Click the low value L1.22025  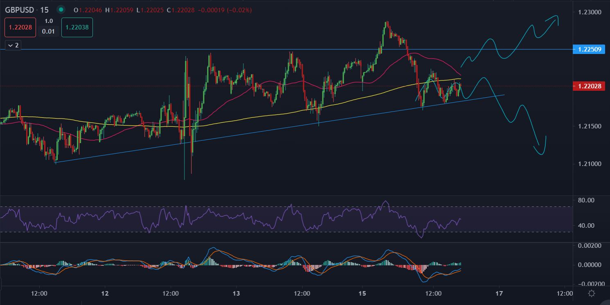(x=151, y=10)
